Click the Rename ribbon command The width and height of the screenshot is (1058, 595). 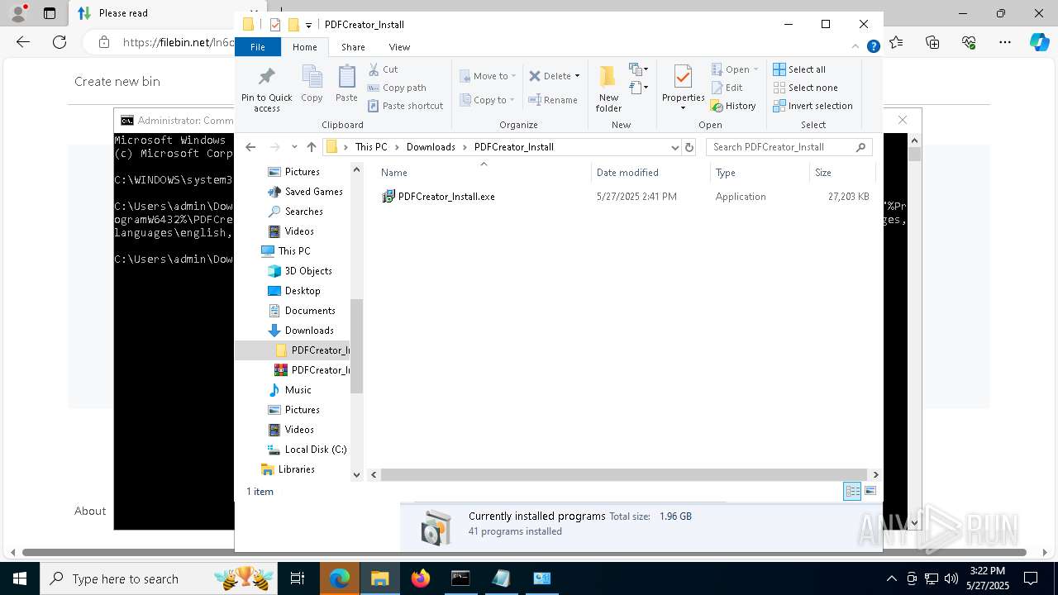pos(553,100)
